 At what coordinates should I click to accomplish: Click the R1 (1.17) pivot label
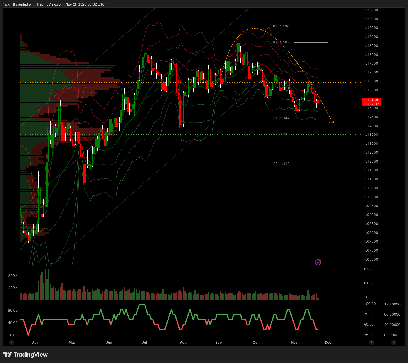click(283, 72)
